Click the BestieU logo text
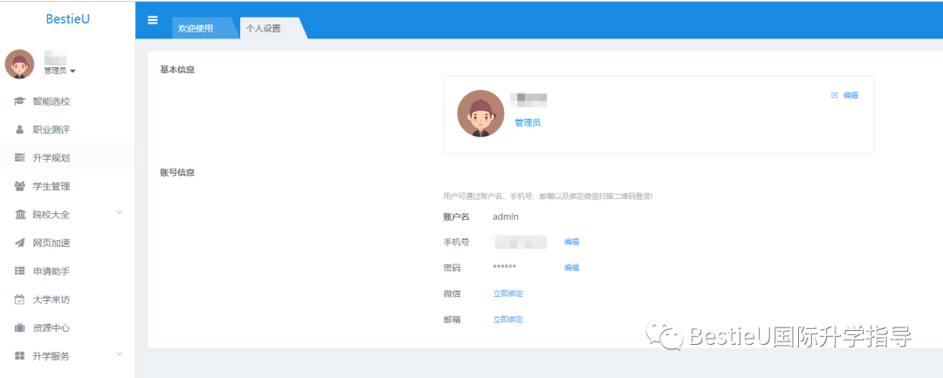This screenshot has height=378, width=943. coord(68,19)
